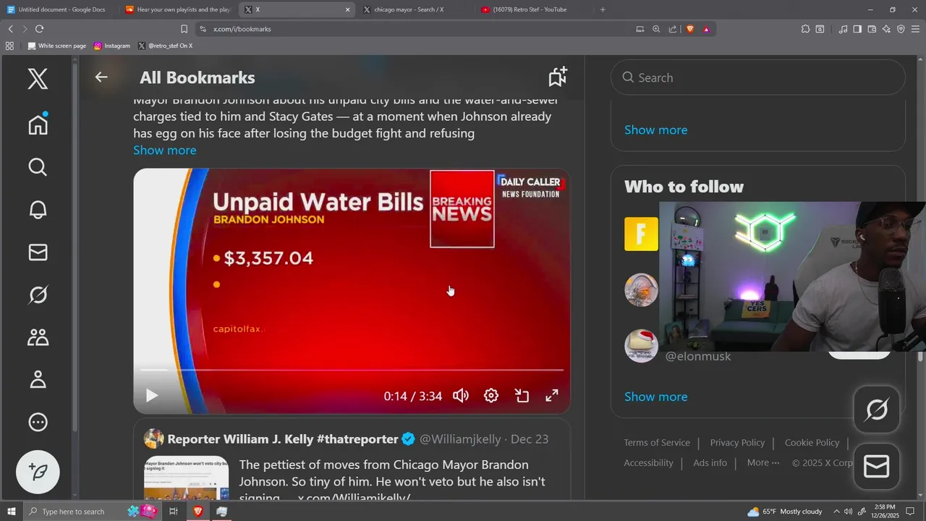Close the active X tab

click(347, 9)
